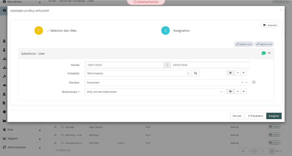Screen dimensions: 292x156
Task: Click the hourglass icon between validity dates
Action: (167, 65)
